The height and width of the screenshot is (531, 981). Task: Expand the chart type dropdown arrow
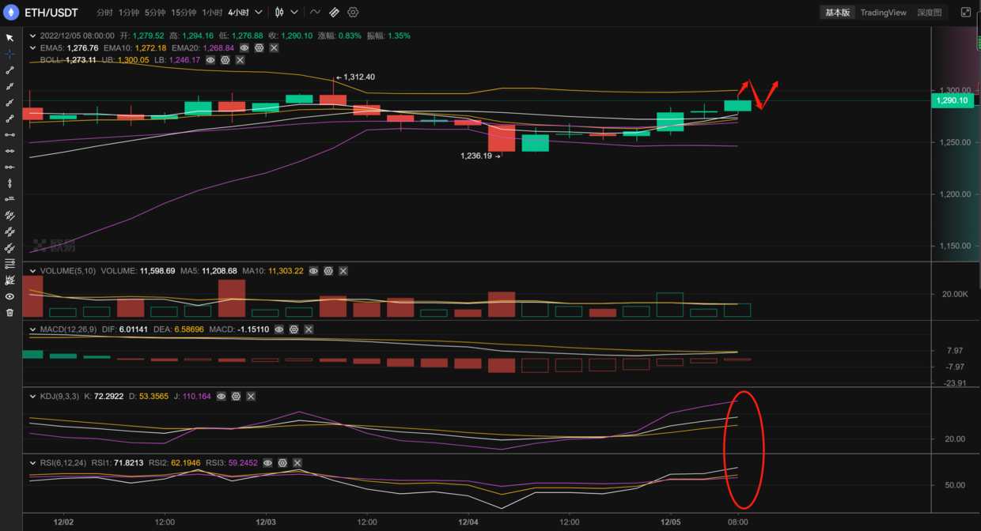coord(294,13)
